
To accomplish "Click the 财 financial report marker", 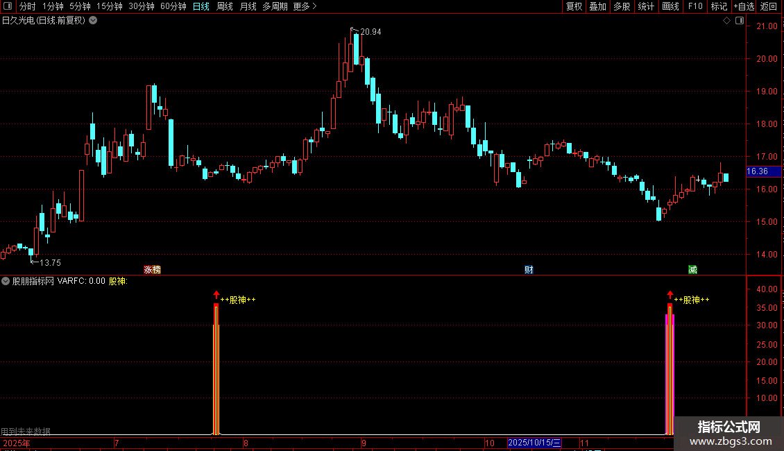I will (x=529, y=270).
